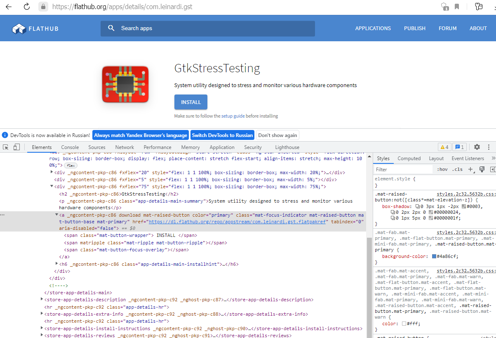Toggle the computed styles sidebar icon
The height and width of the screenshot is (338, 496).
[493, 169]
